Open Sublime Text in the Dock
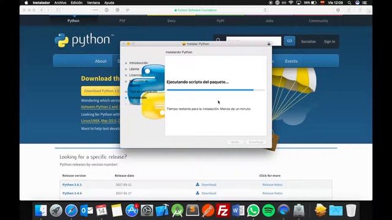The image size is (392, 220). 192,210
